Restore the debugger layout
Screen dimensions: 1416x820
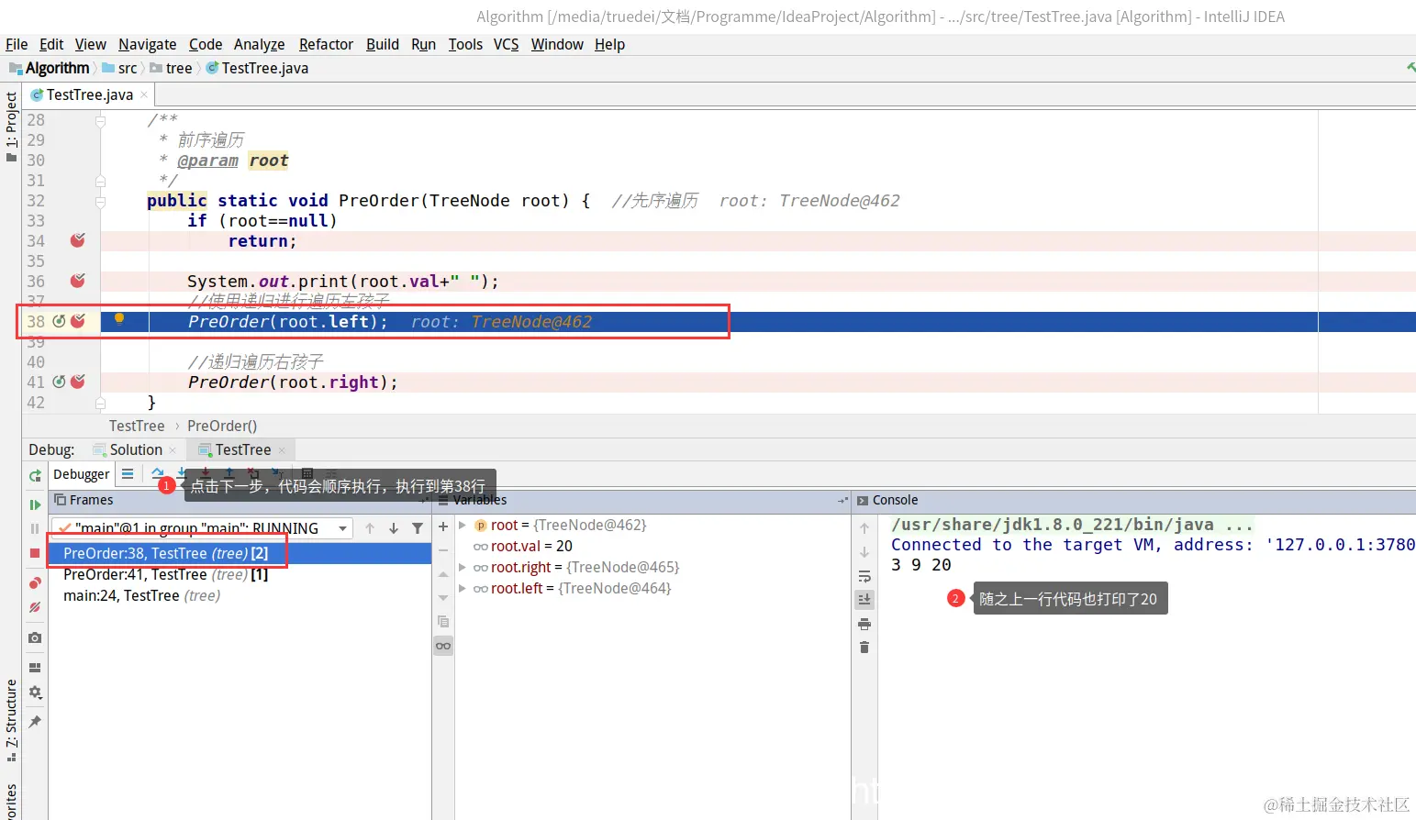[x=35, y=668]
